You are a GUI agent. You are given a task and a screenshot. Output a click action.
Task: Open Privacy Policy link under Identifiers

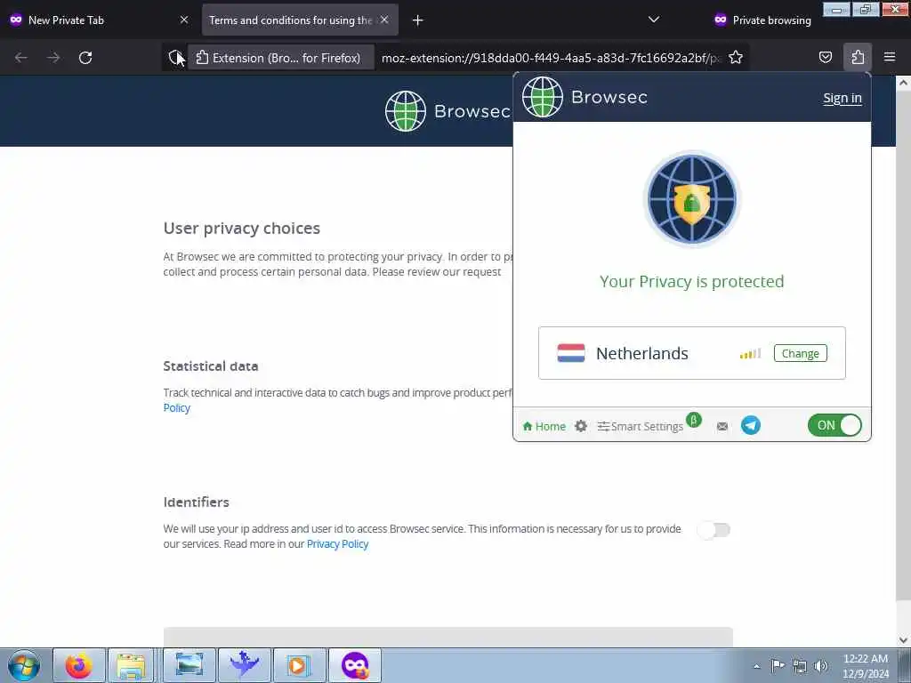click(x=337, y=544)
